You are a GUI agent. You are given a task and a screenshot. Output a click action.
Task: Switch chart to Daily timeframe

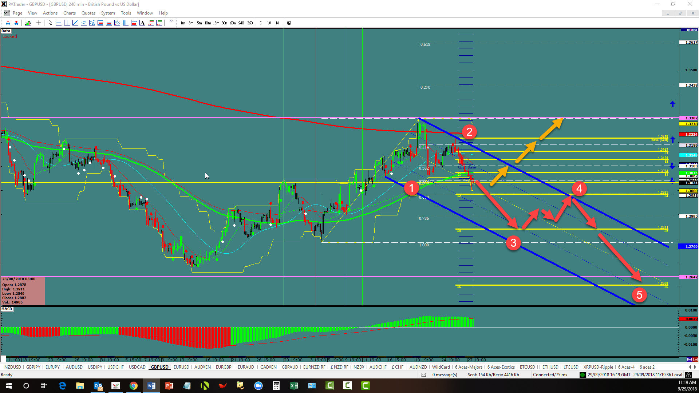(x=261, y=23)
